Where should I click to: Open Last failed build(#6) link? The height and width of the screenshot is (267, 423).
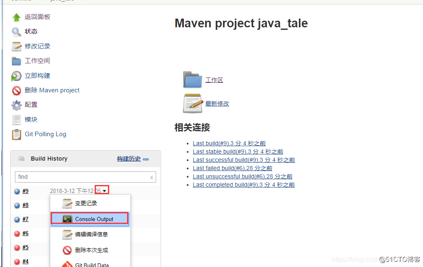click(x=232, y=168)
